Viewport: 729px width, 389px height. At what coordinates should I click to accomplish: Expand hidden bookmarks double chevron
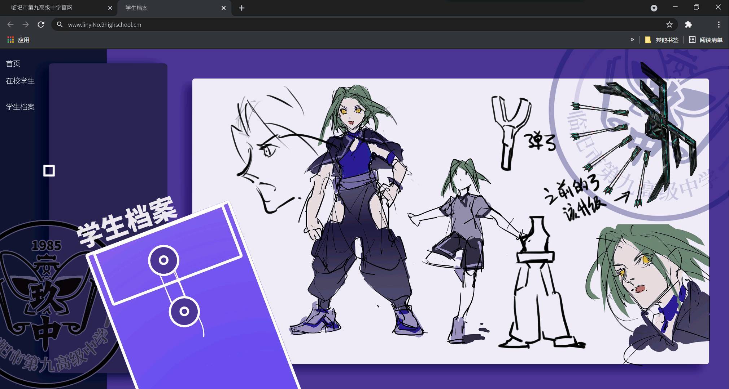(x=632, y=40)
